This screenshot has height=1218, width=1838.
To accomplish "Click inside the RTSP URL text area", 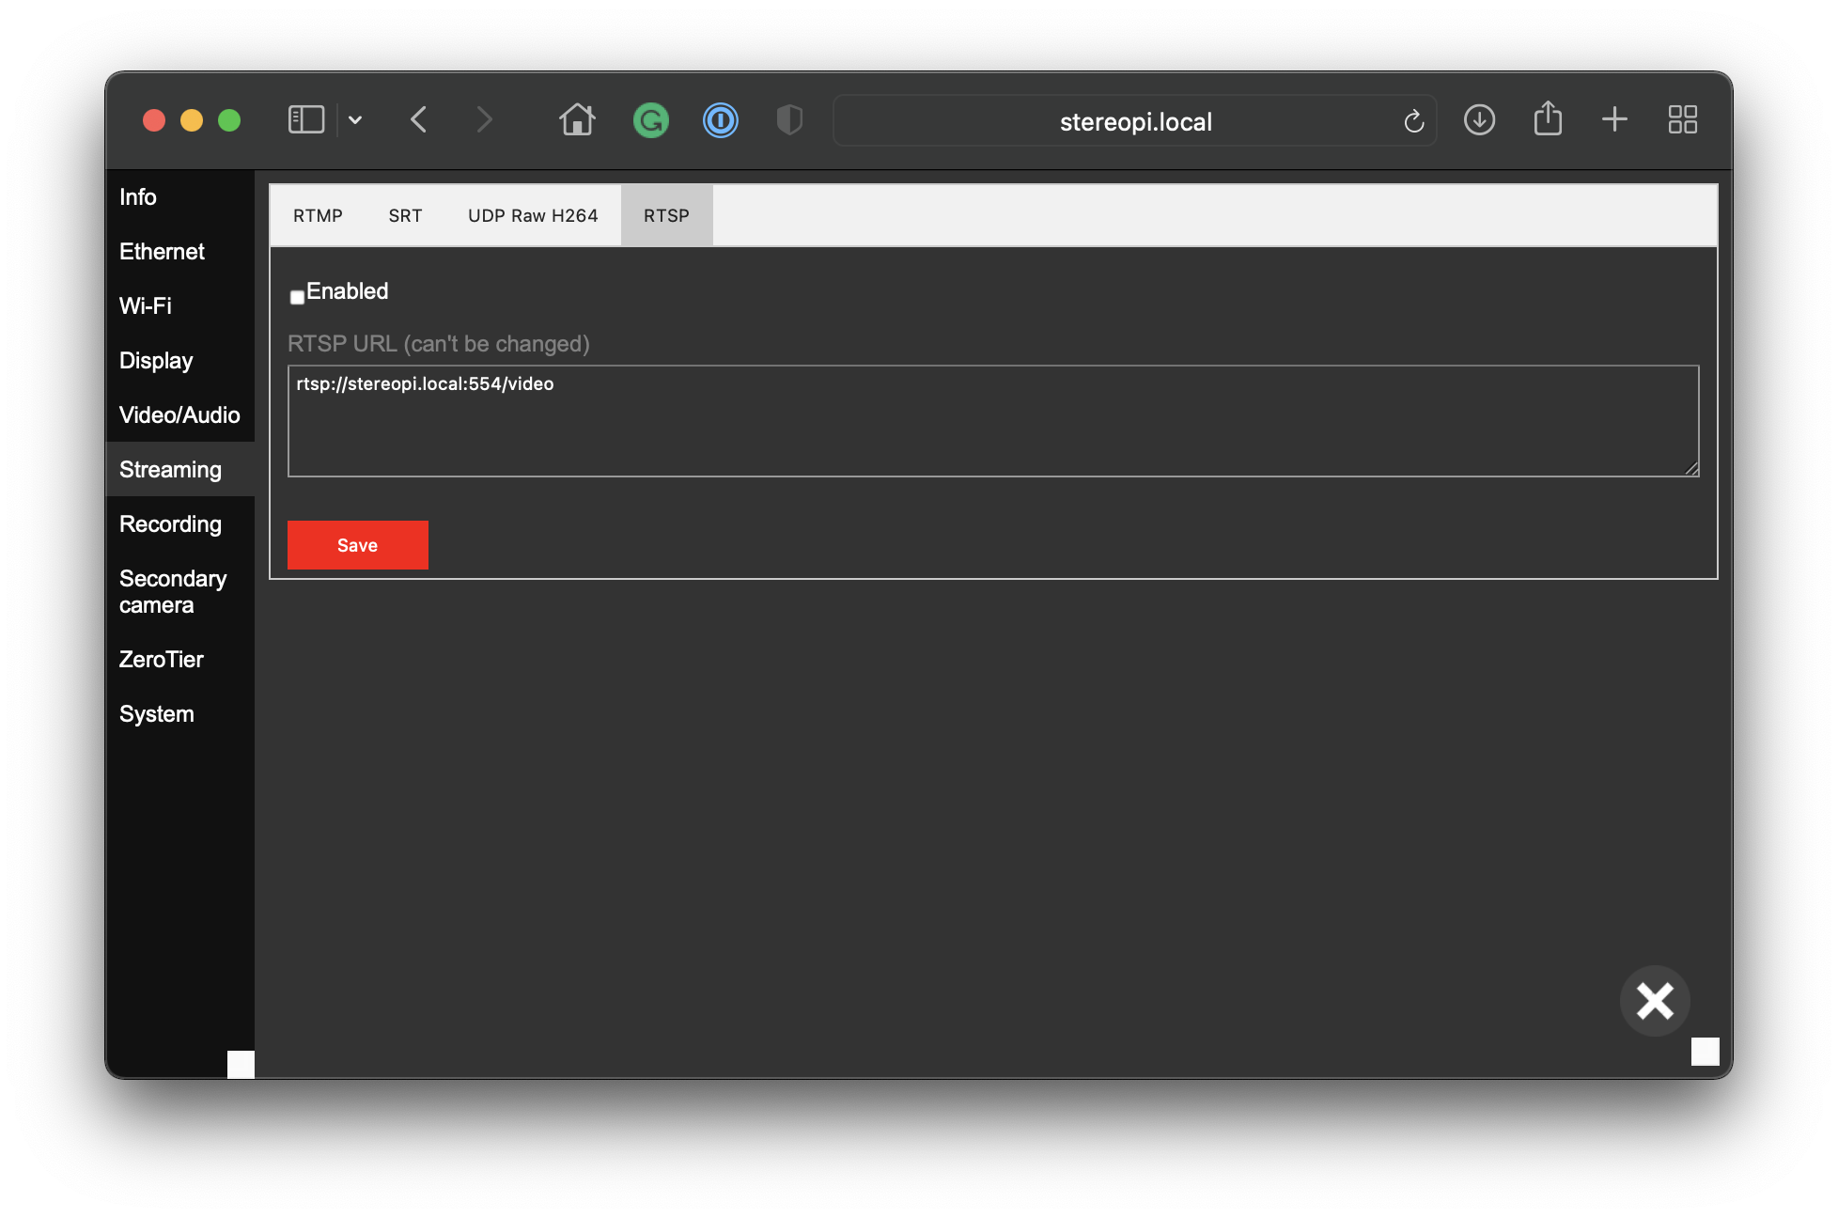I will 992,421.
